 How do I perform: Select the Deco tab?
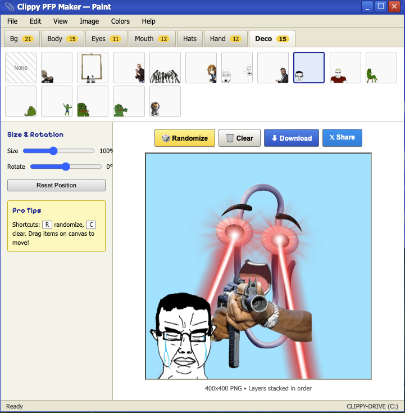(272, 39)
